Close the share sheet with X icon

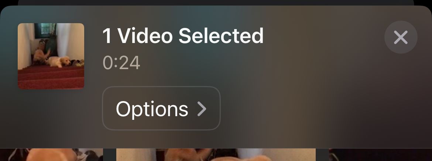(401, 37)
